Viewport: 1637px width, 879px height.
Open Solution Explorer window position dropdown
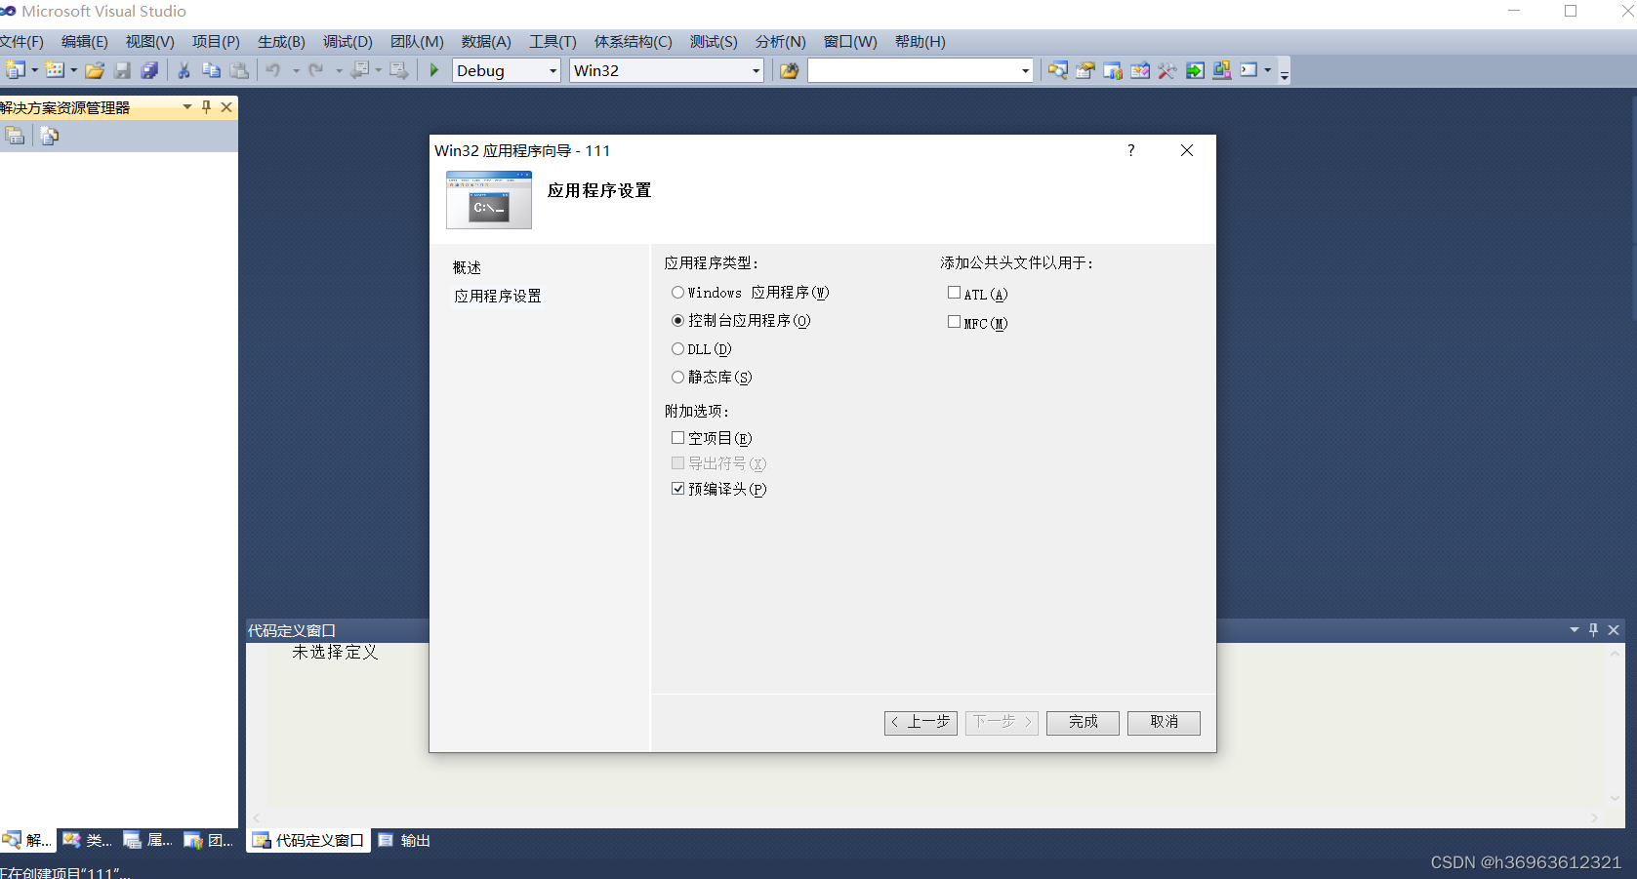pyautogui.click(x=186, y=107)
